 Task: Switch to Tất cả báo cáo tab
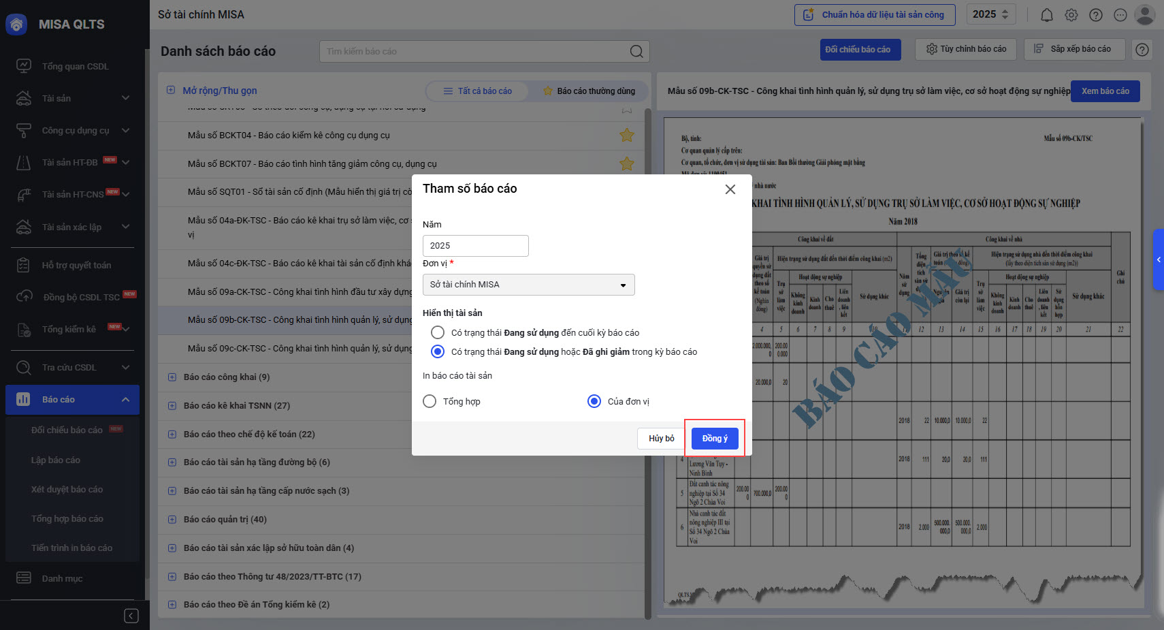coord(477,91)
